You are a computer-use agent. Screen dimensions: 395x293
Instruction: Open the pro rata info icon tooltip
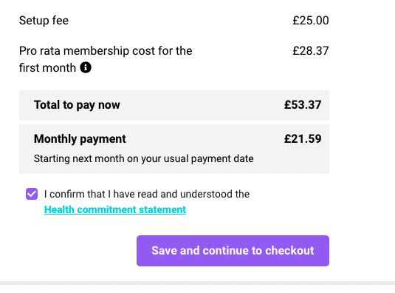click(x=86, y=67)
